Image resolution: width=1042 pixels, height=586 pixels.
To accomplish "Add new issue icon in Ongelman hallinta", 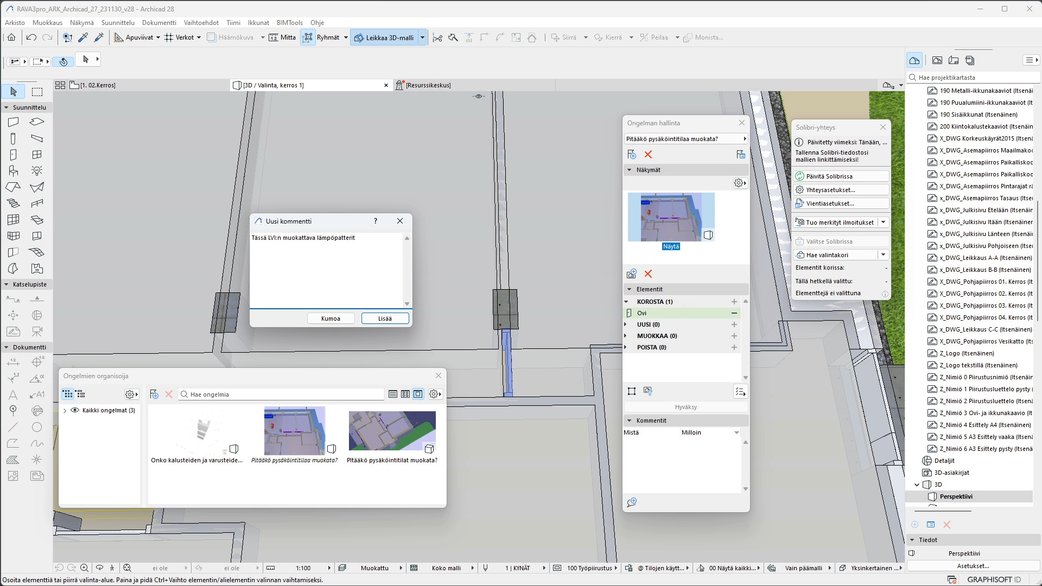I will [x=632, y=155].
